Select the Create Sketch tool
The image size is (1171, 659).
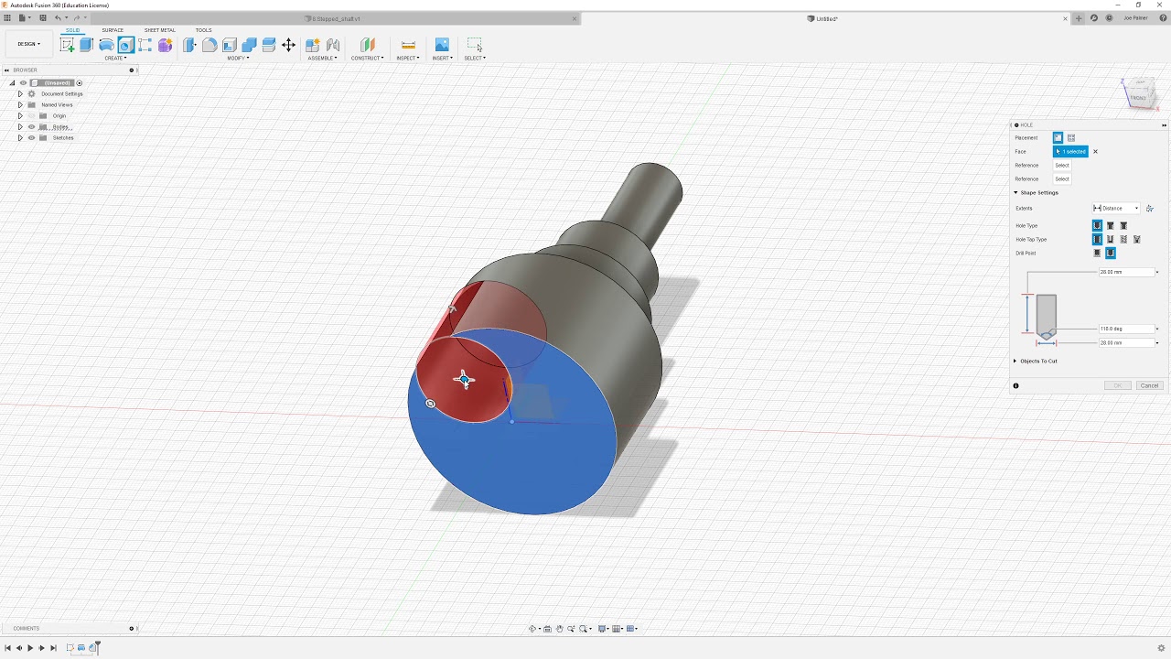pyautogui.click(x=68, y=45)
